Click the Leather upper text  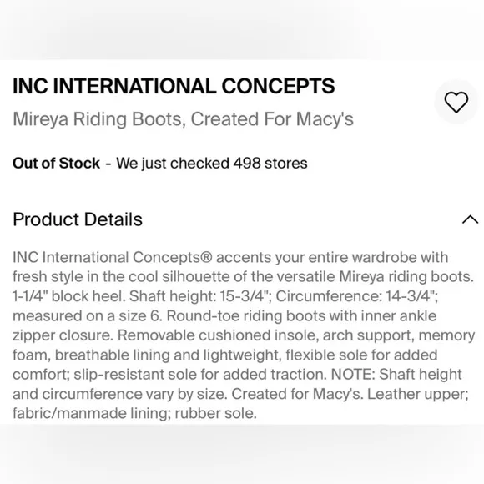417,394
